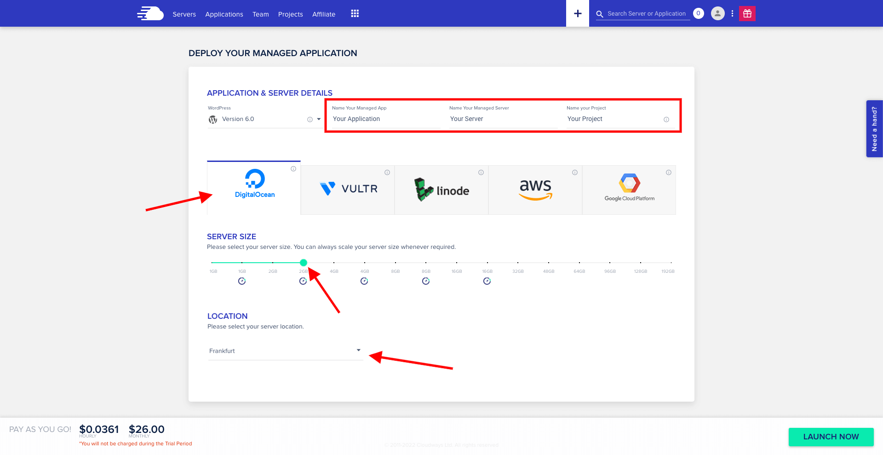The height and width of the screenshot is (455, 883).
Task: Click speedometer icon under 4GB option
Action: [364, 281]
